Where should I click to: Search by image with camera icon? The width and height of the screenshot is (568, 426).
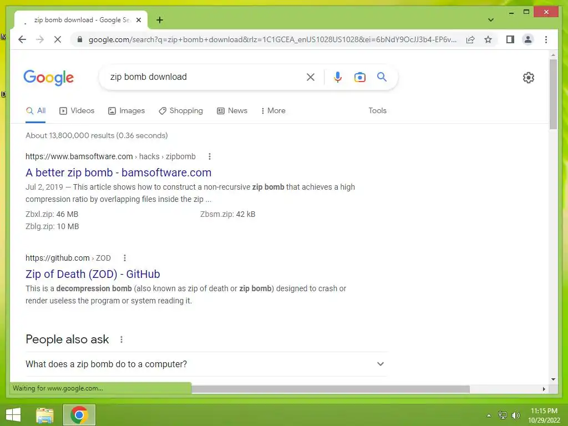click(359, 77)
